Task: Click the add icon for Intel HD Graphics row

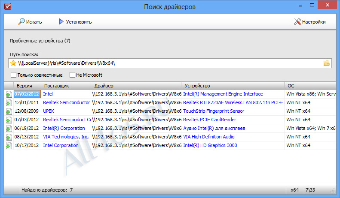Action: [x=9, y=146]
